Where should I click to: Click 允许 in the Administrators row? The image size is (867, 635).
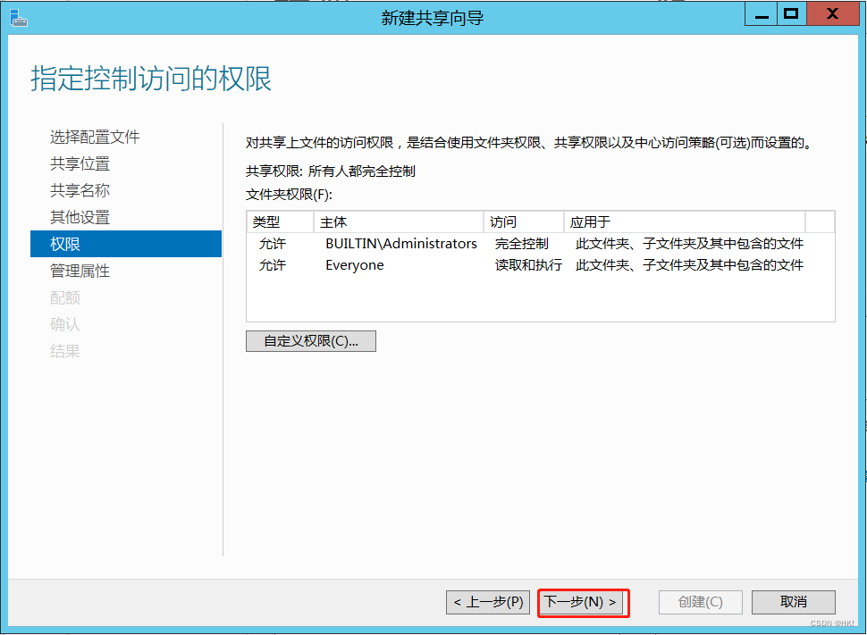(273, 244)
